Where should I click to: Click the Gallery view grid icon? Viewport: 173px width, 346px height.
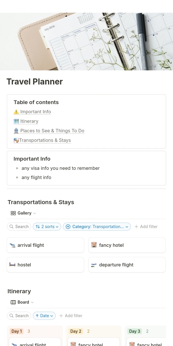13,213
